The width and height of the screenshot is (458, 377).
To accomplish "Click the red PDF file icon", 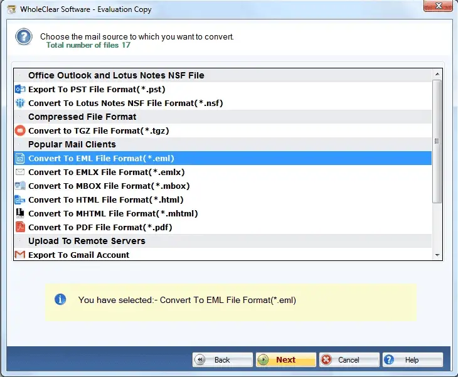I will (20, 227).
